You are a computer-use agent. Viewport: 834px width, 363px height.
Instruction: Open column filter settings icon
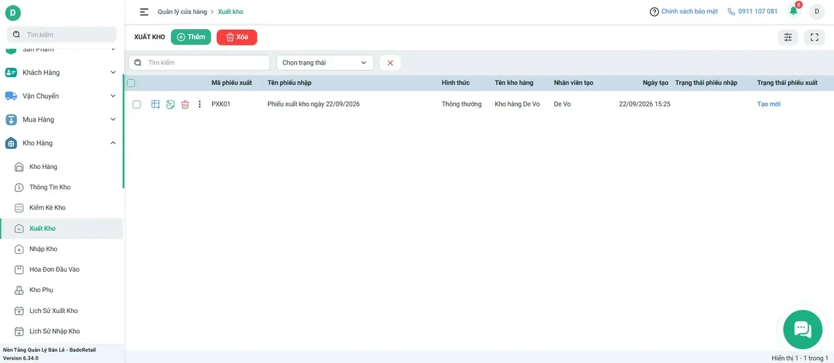[787, 38]
